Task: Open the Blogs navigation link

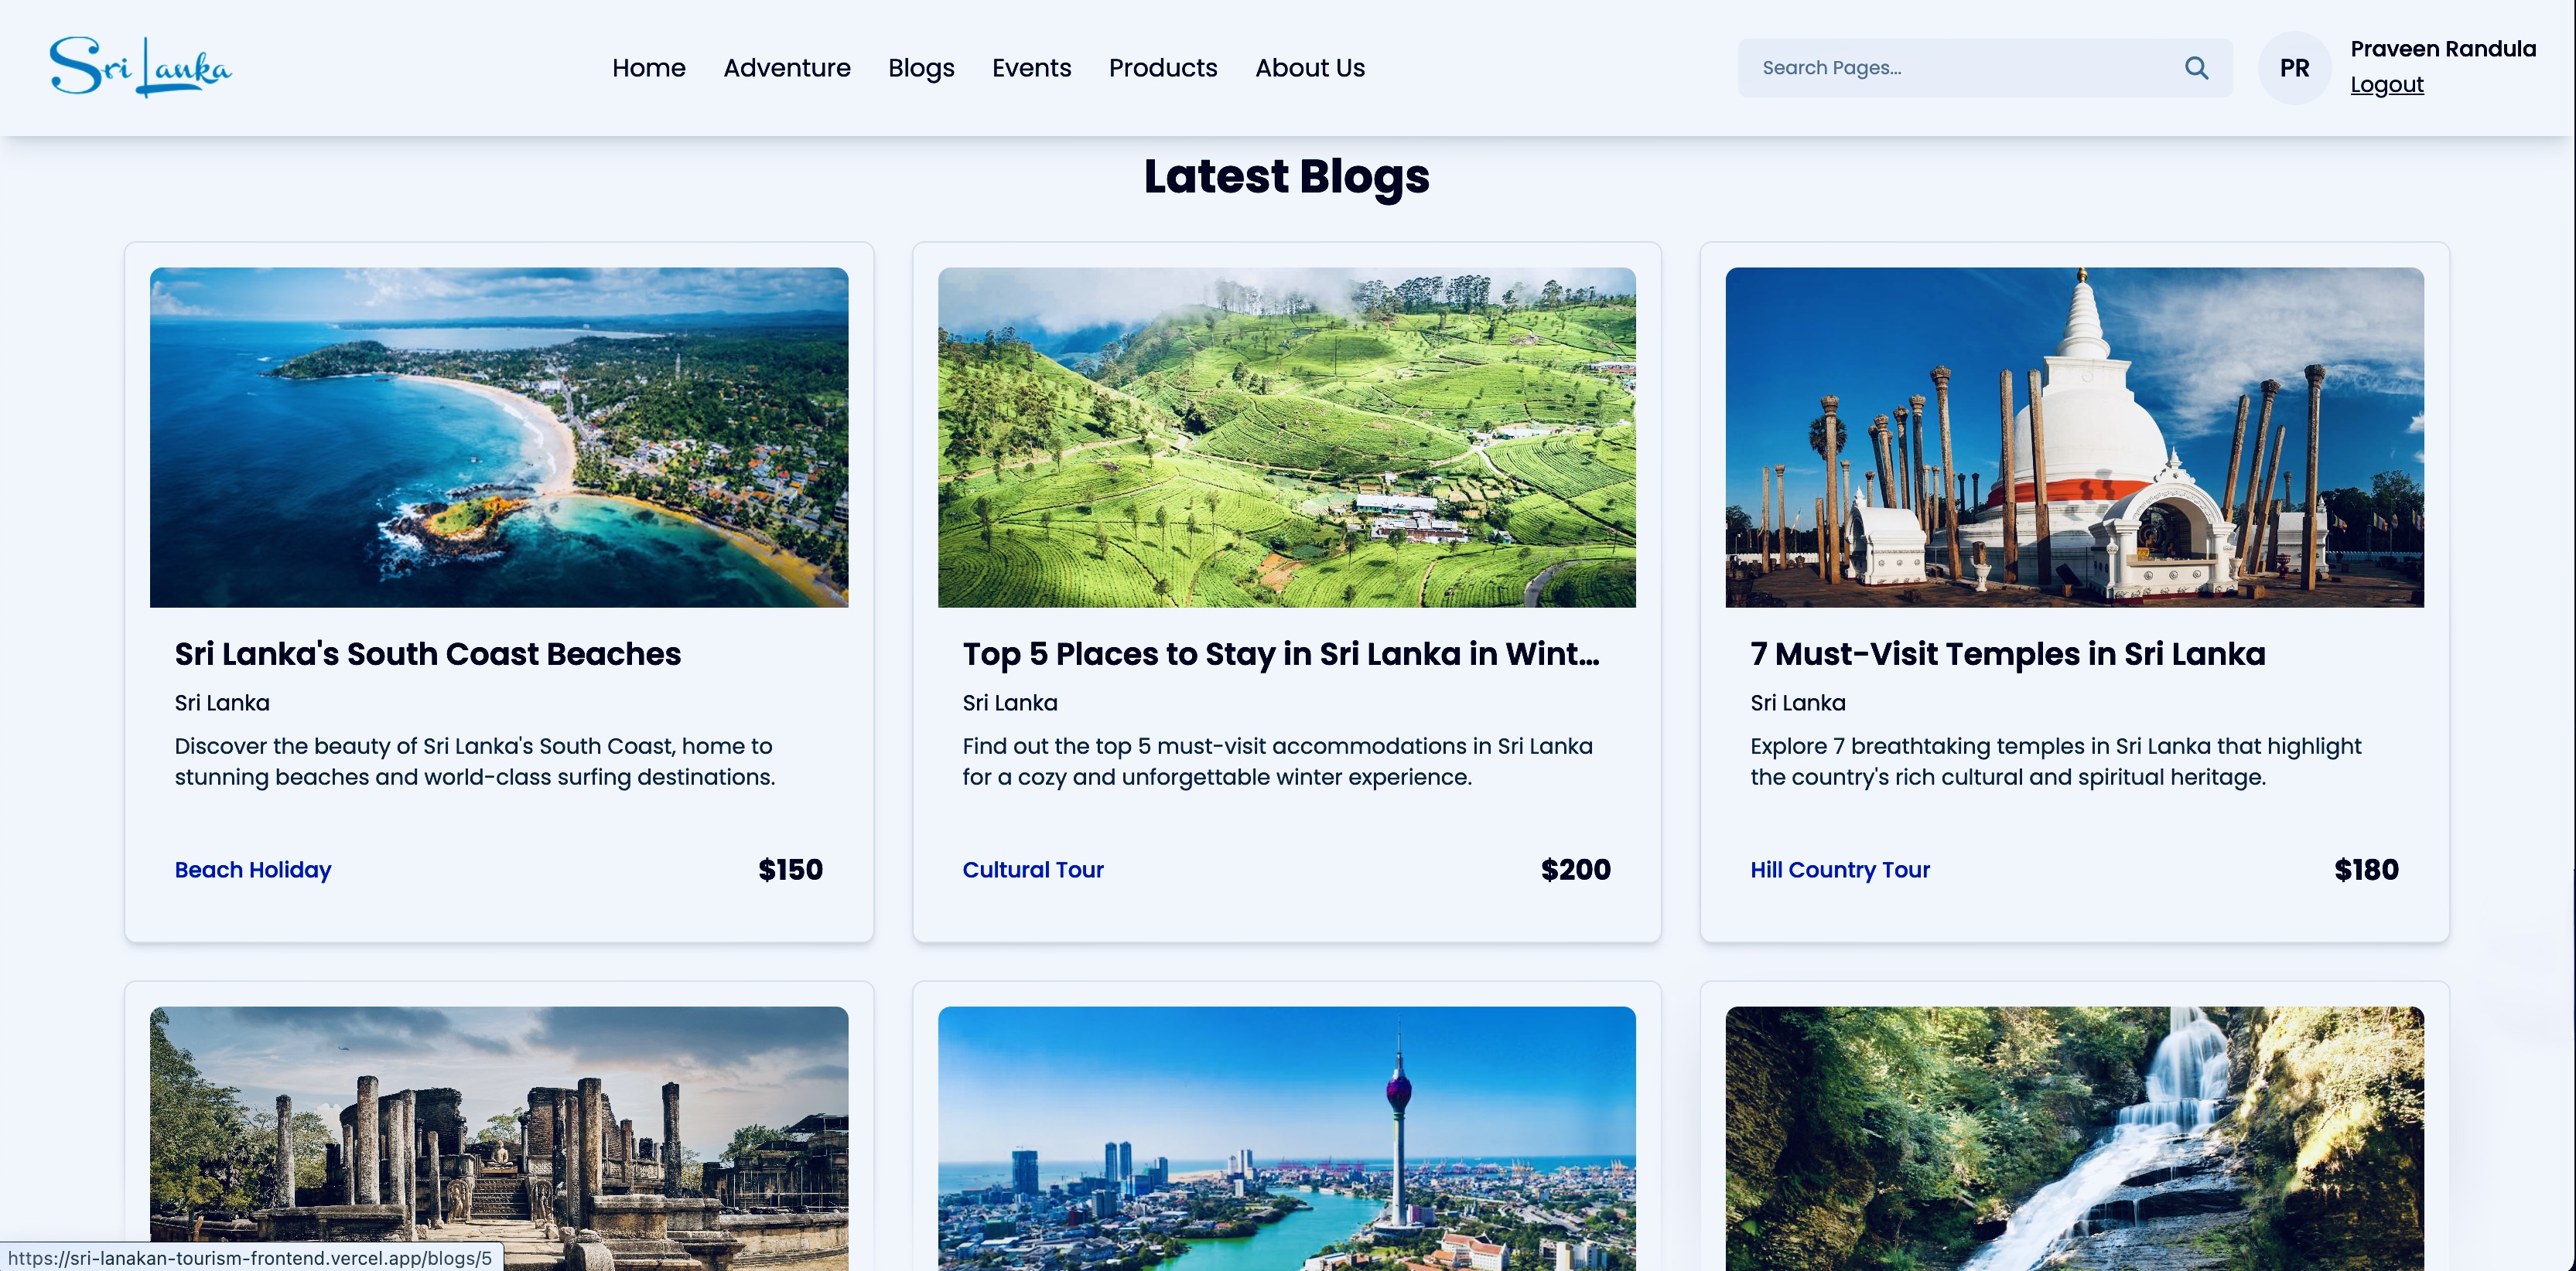Action: point(921,68)
